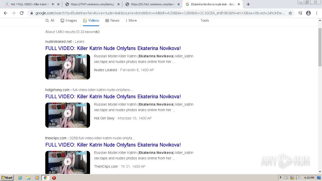Switch to News search results
This screenshot has width=322, height=181.
[x=112, y=21]
